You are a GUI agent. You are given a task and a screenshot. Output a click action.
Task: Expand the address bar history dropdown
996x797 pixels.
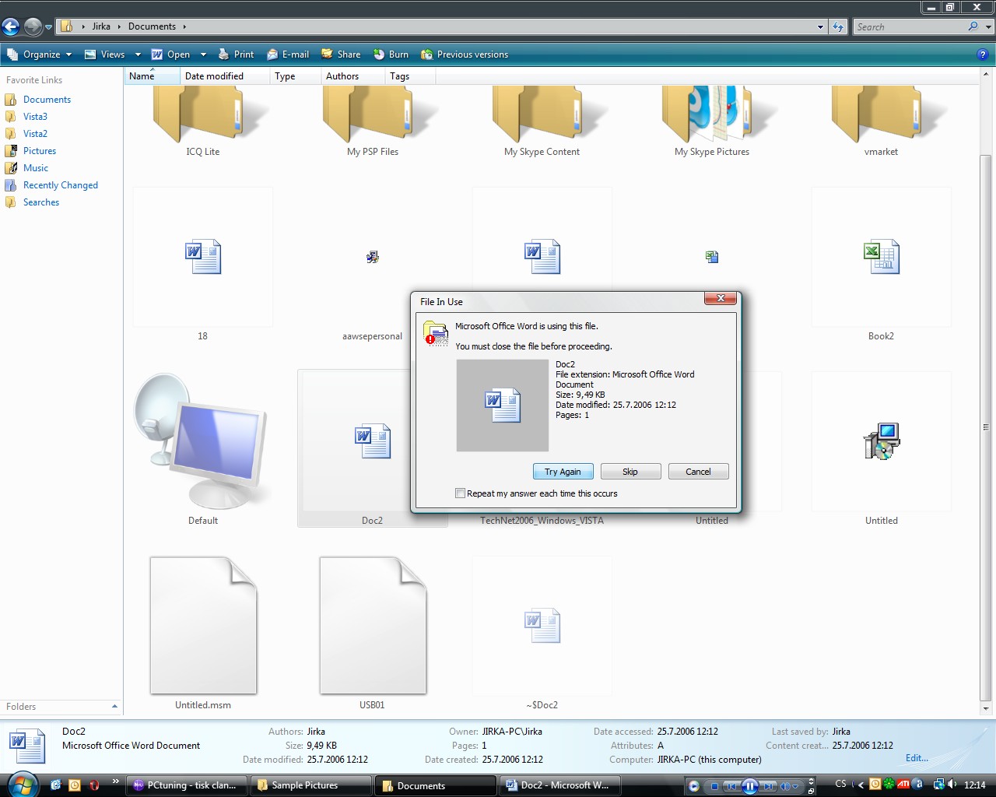coord(820,26)
